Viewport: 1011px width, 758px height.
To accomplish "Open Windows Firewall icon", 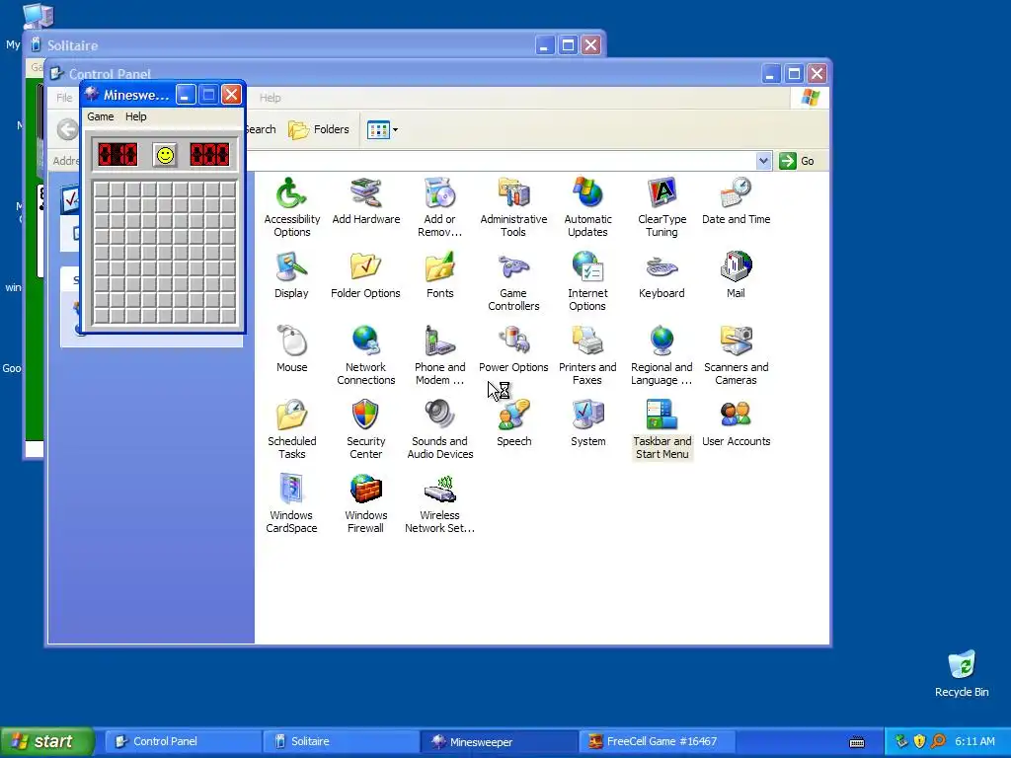I will click(365, 490).
